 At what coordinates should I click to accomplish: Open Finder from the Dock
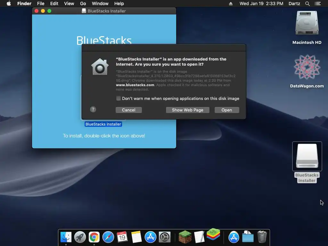(66, 237)
